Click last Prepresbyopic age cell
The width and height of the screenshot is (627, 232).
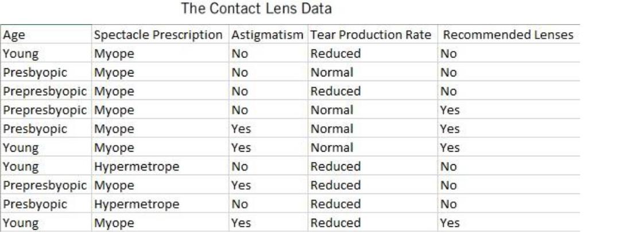point(46,185)
